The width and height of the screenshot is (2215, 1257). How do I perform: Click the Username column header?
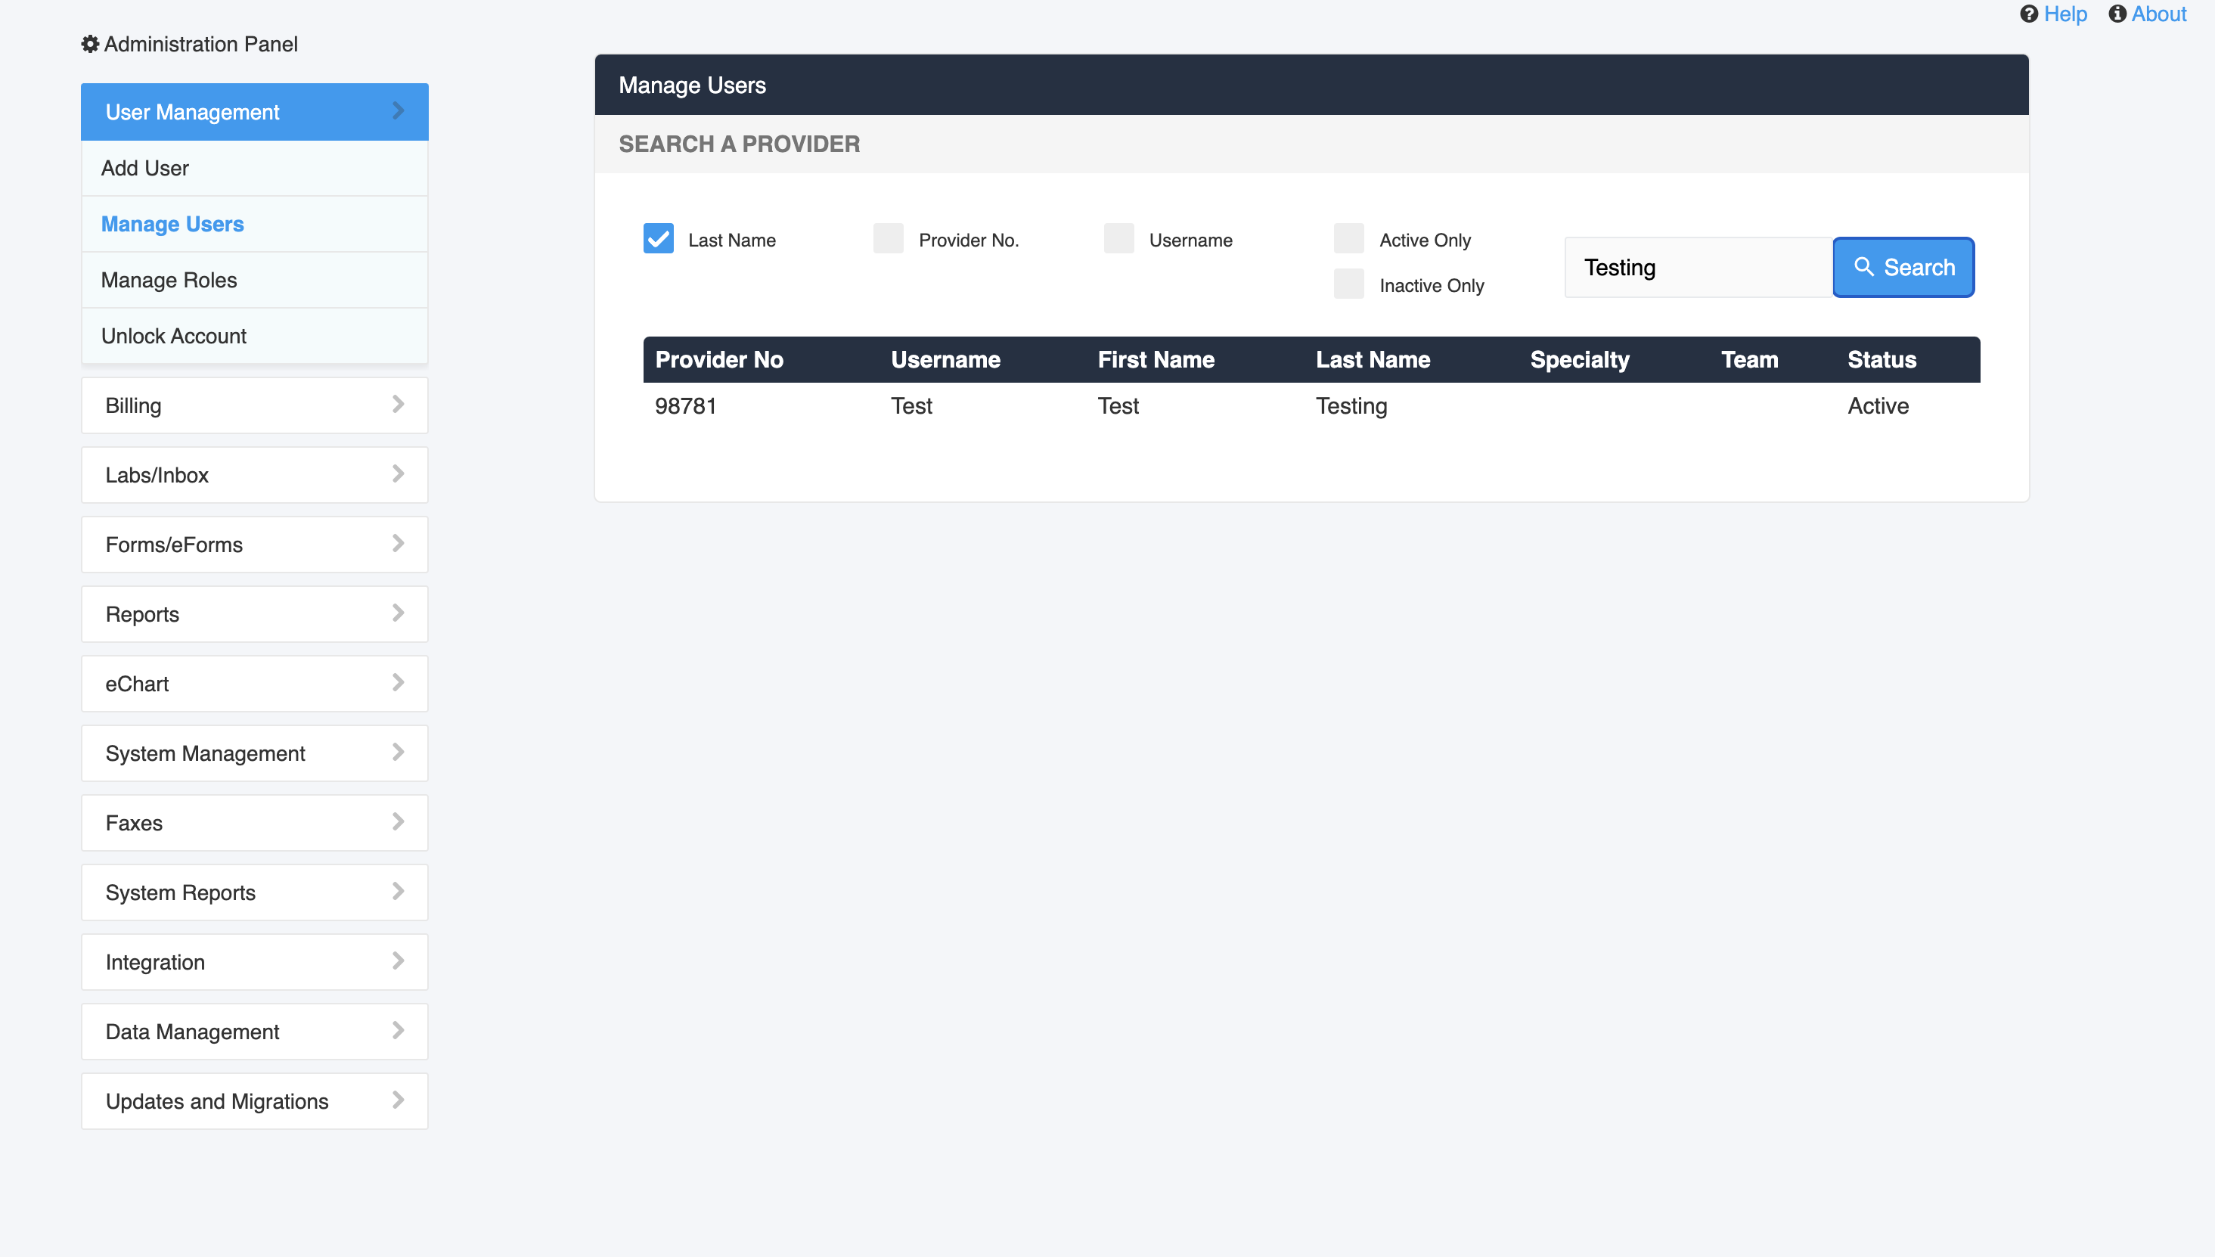[945, 360]
